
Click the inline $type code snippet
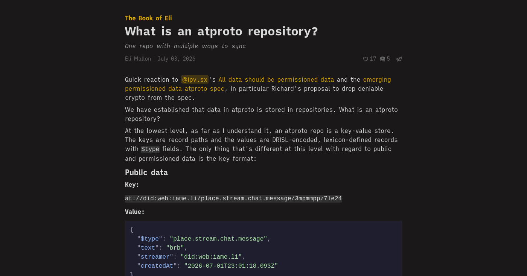(x=150, y=149)
